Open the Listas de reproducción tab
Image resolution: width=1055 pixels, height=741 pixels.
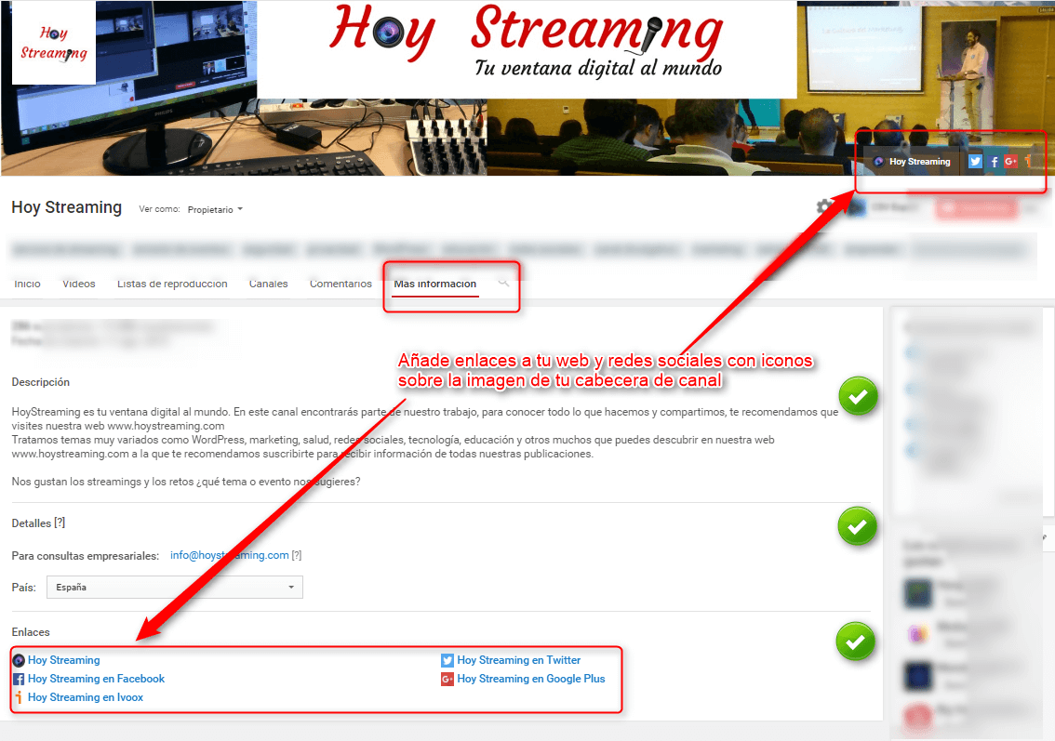pos(172,284)
